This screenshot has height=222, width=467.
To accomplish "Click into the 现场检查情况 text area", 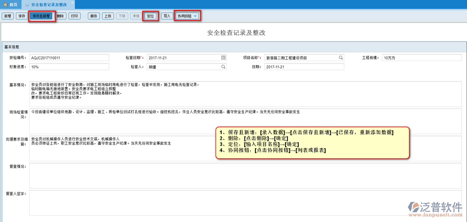I will coord(245,121).
